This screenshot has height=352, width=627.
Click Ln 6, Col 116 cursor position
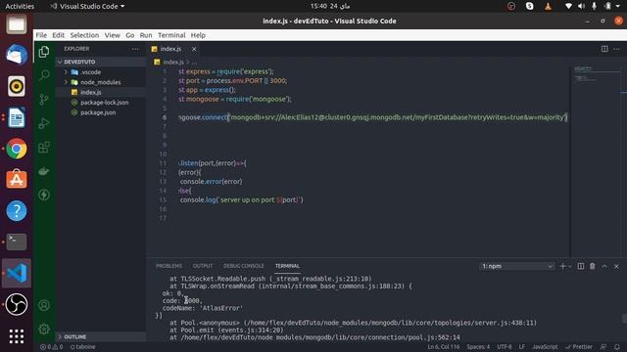[444, 347]
